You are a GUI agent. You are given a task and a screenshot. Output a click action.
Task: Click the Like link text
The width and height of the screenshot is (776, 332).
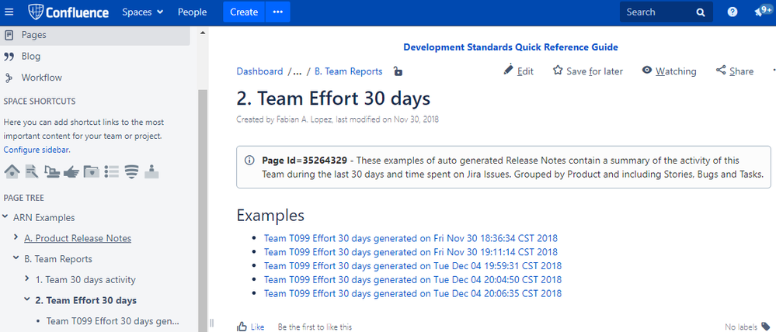click(x=257, y=327)
